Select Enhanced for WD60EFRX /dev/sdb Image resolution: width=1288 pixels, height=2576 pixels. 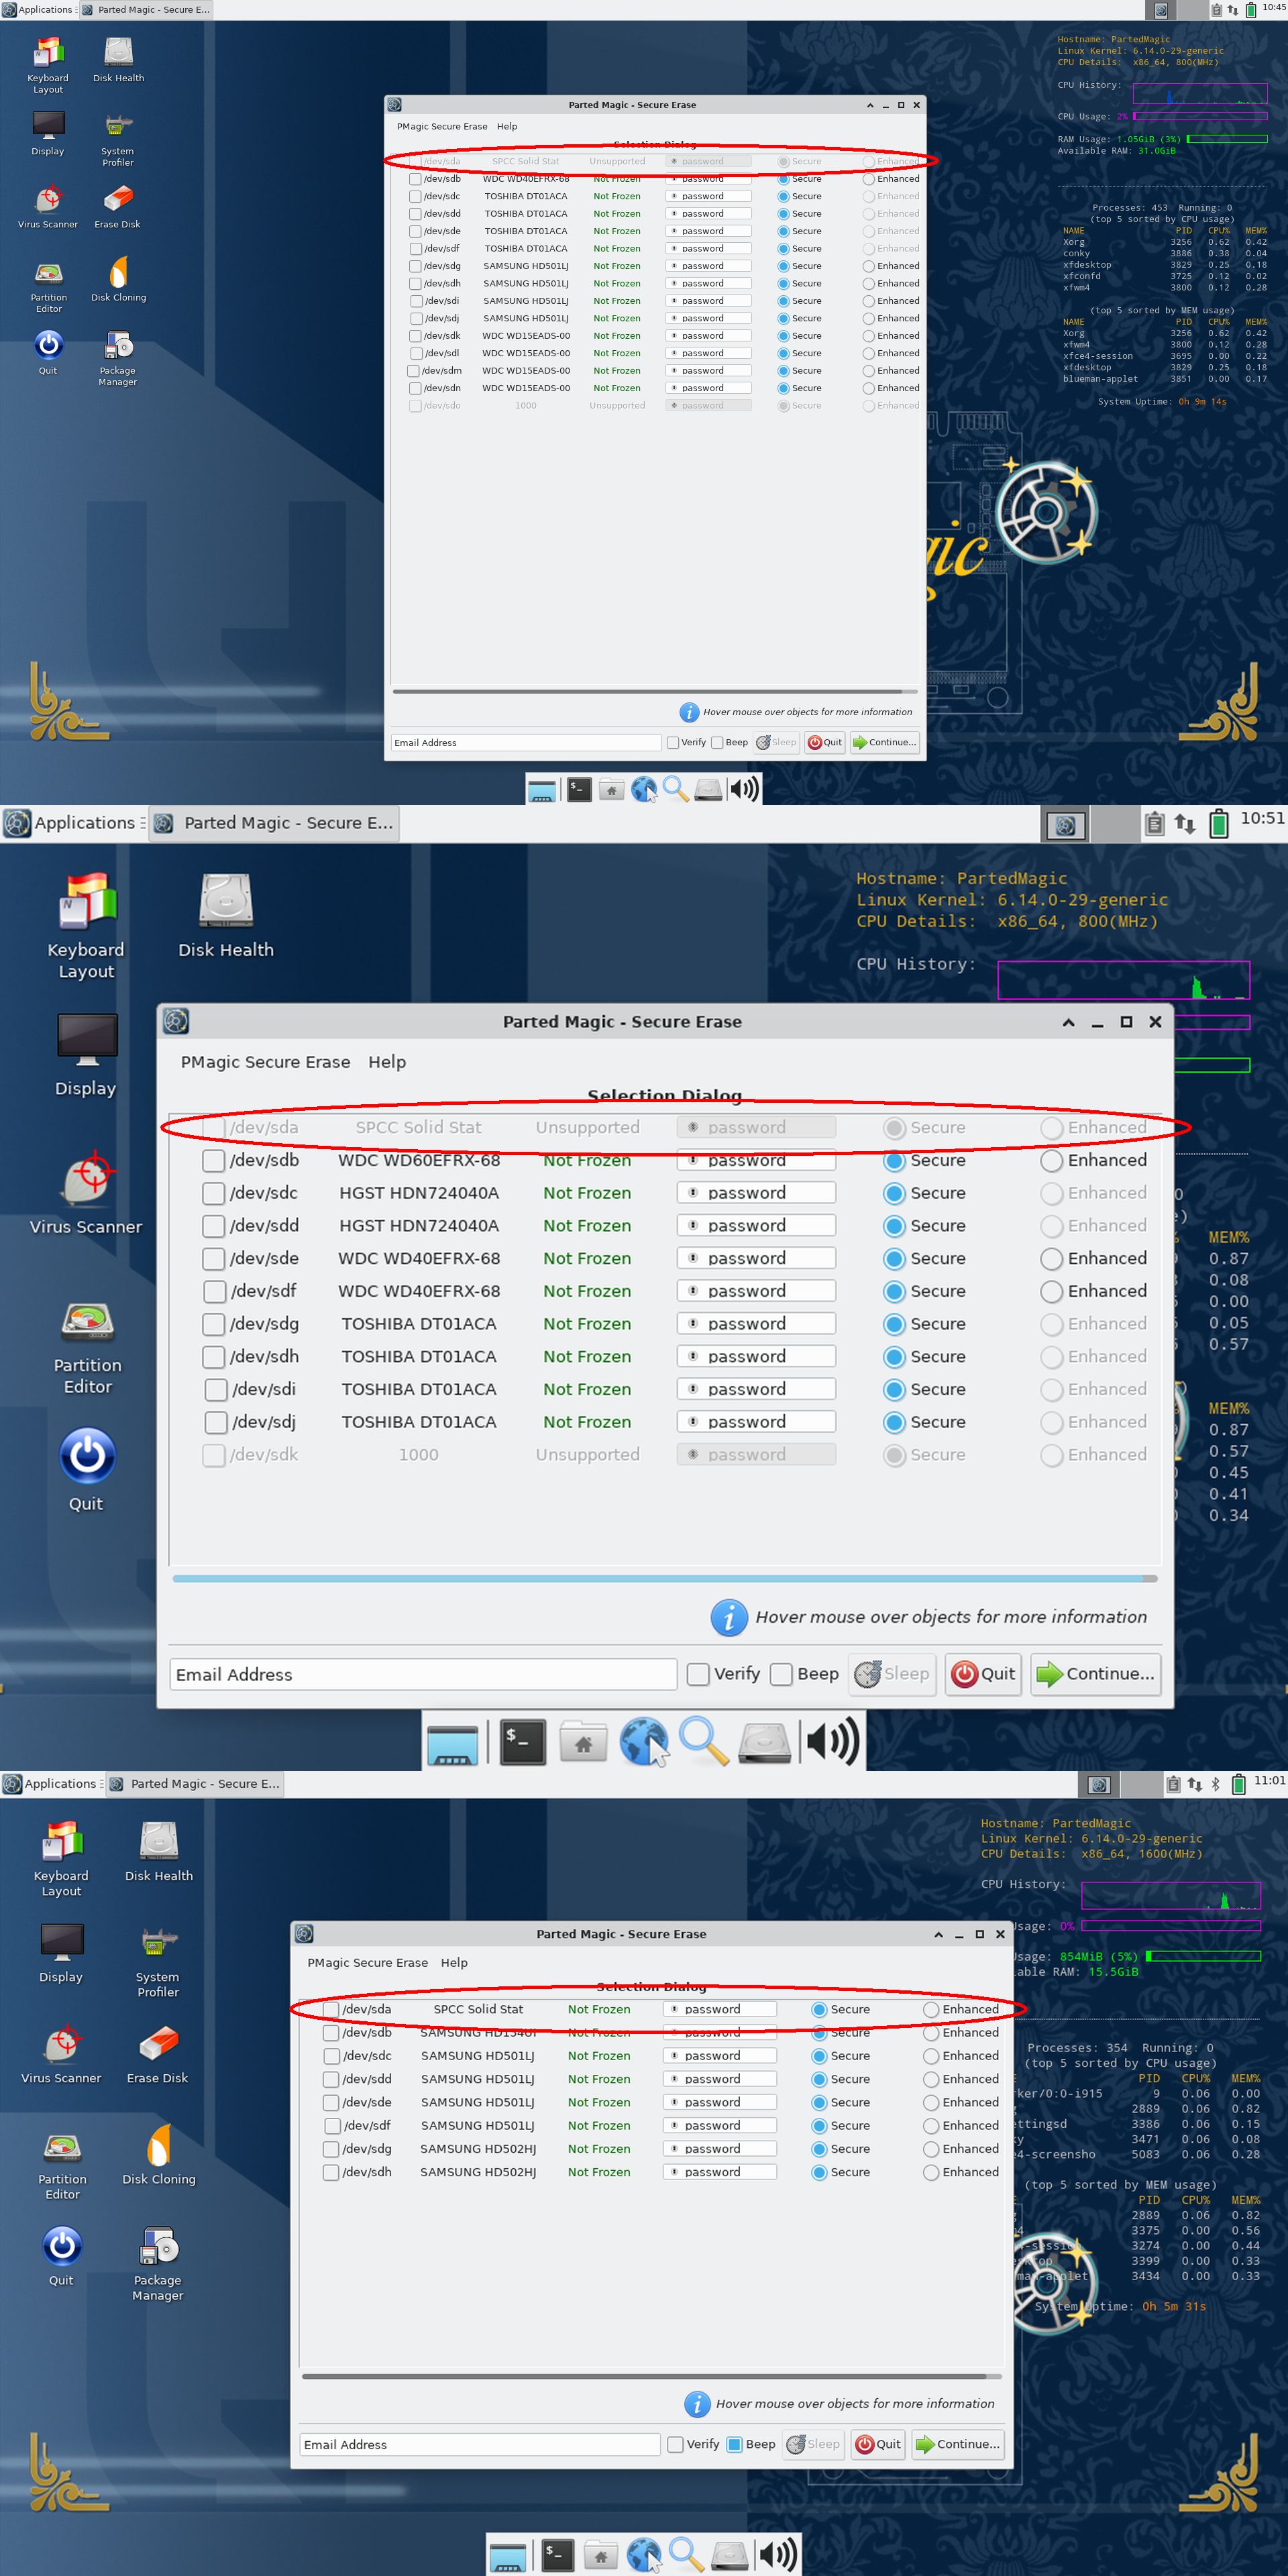(1051, 1160)
